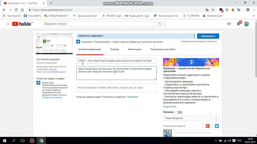Open the youtu.be video link
257x144 pixels.
51,72
